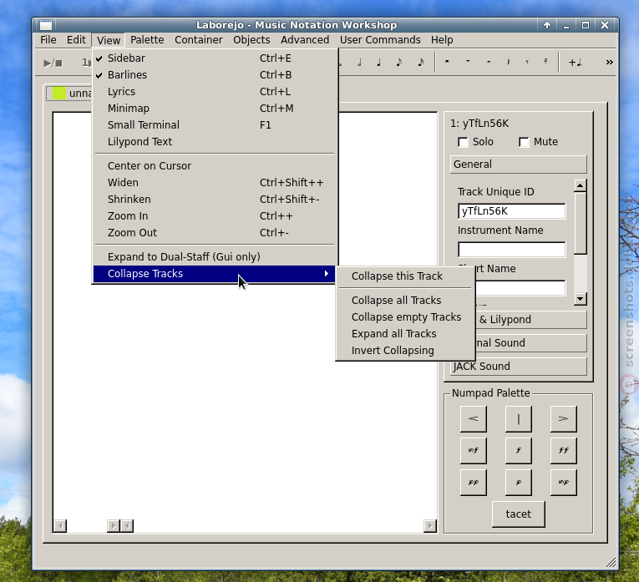Image resolution: width=639 pixels, height=582 pixels.
Task: Open the Help menu
Action: (x=442, y=40)
